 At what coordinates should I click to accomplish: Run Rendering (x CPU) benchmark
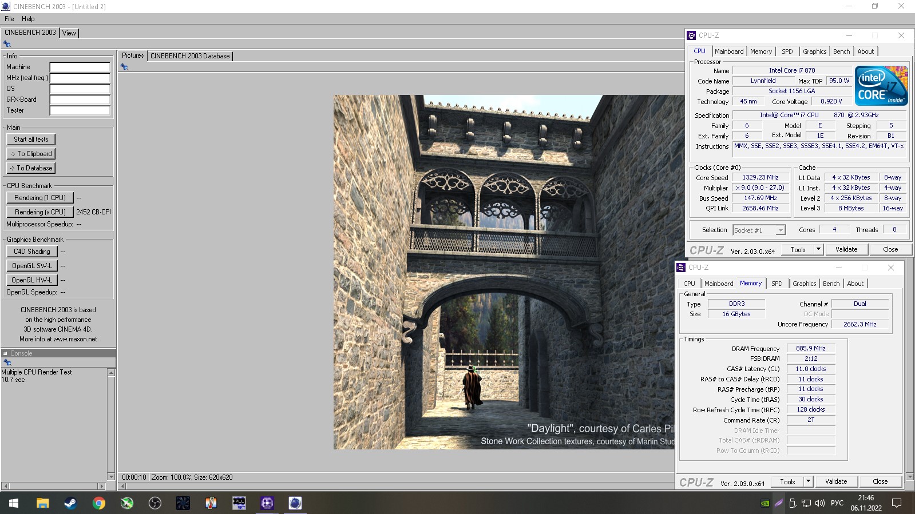tap(40, 212)
